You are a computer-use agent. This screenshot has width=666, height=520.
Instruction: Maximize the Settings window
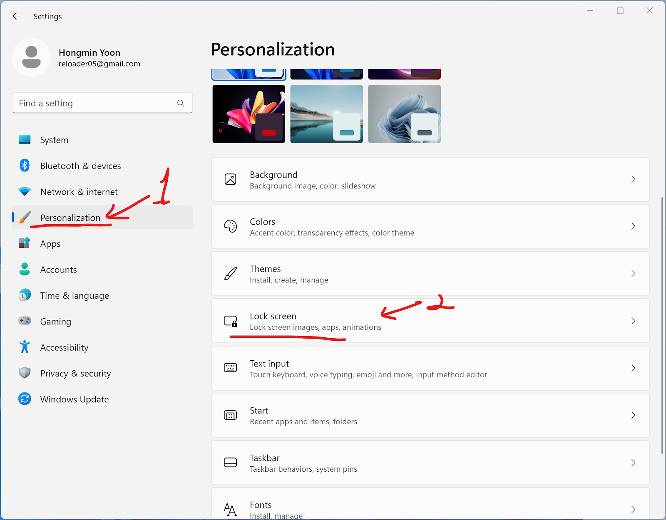pos(620,11)
